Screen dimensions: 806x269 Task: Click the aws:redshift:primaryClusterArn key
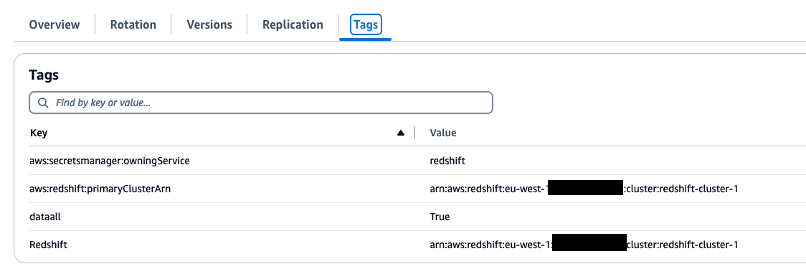(100, 189)
